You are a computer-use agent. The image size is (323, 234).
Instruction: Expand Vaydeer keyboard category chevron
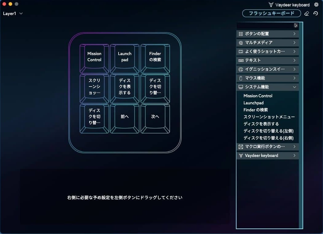tap(294, 155)
